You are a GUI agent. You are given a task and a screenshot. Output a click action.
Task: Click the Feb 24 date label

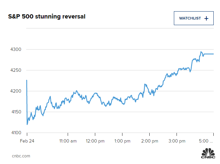(x=27, y=141)
